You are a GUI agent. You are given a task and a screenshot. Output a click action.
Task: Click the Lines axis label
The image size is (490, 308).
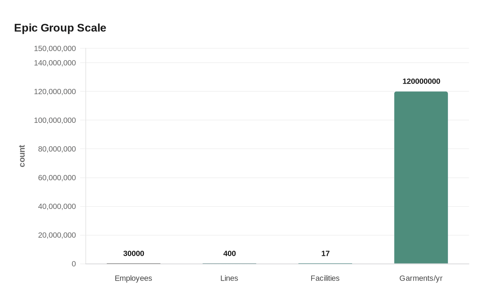pyautogui.click(x=229, y=278)
